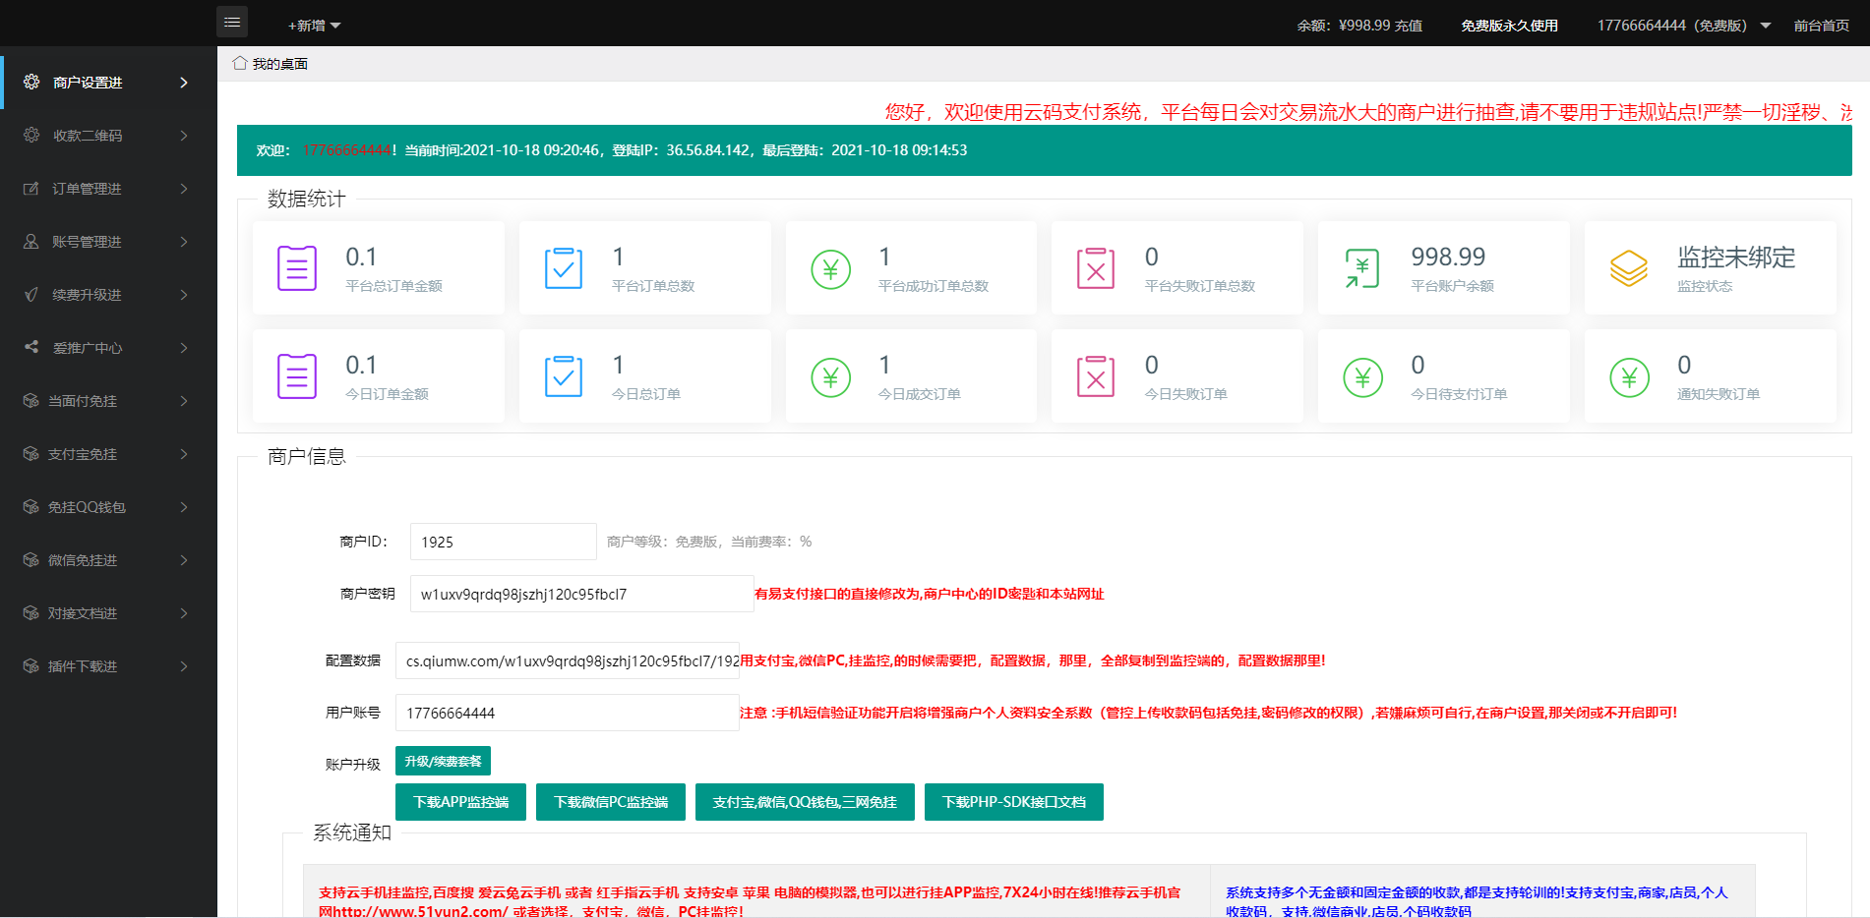
Task: Click the 升级/续费套餐 button
Action: click(x=443, y=761)
